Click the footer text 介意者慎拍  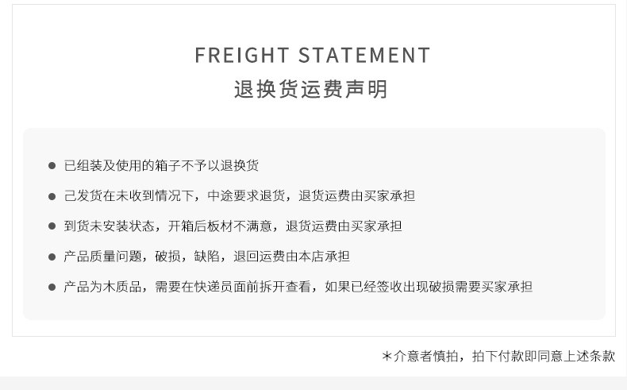[426, 357]
